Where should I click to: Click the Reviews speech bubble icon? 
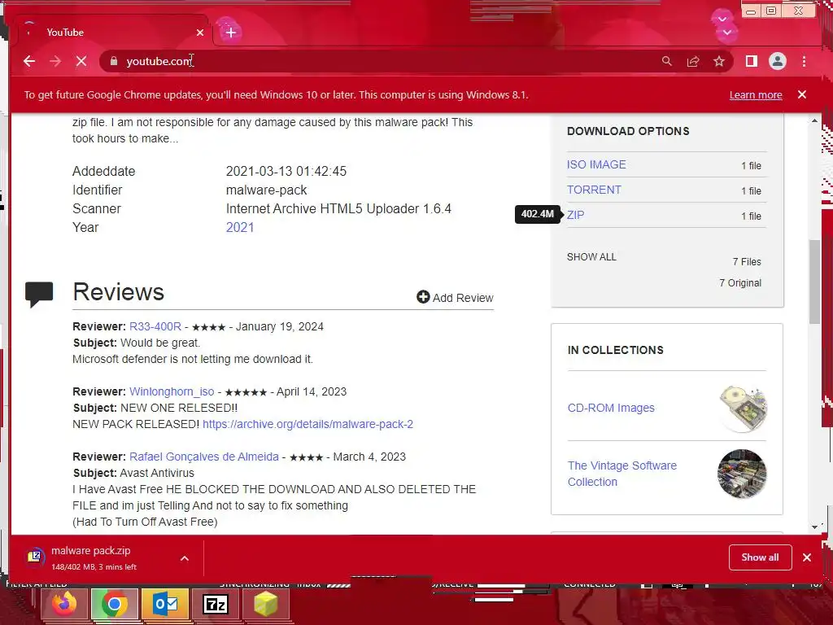pos(39,294)
